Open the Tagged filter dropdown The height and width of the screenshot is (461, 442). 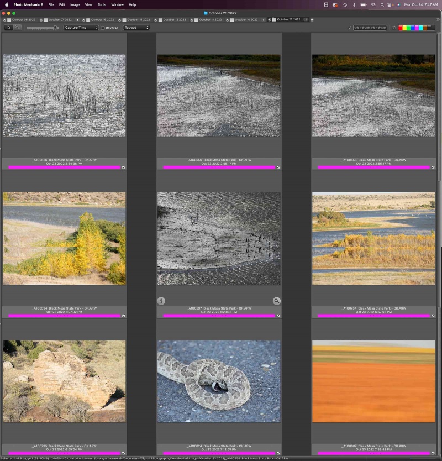pyautogui.click(x=136, y=27)
